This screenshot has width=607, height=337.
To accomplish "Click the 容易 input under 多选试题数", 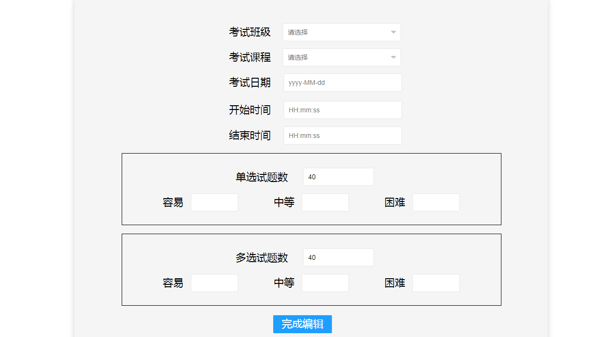I will click(214, 282).
